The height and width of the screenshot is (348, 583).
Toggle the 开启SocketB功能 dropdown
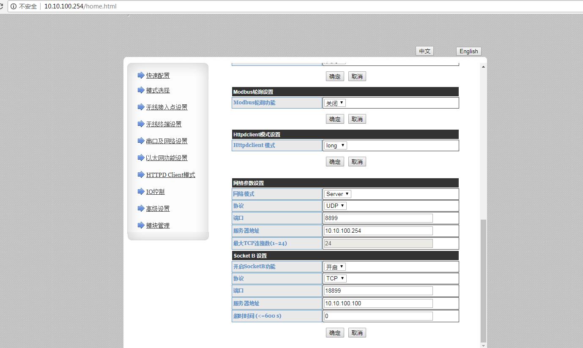(x=335, y=267)
